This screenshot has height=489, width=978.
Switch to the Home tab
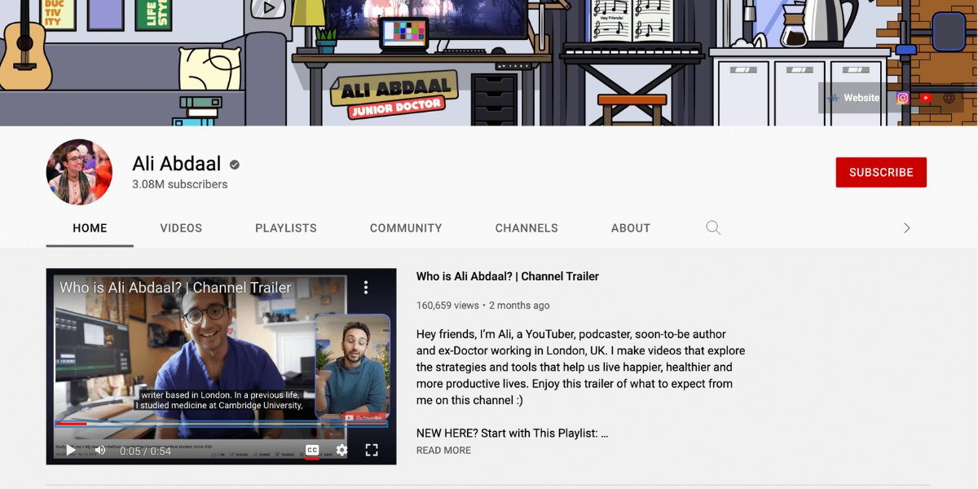pyautogui.click(x=90, y=228)
